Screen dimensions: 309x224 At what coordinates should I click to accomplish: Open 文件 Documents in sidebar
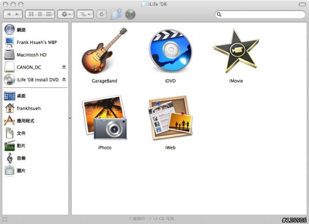click(15, 133)
